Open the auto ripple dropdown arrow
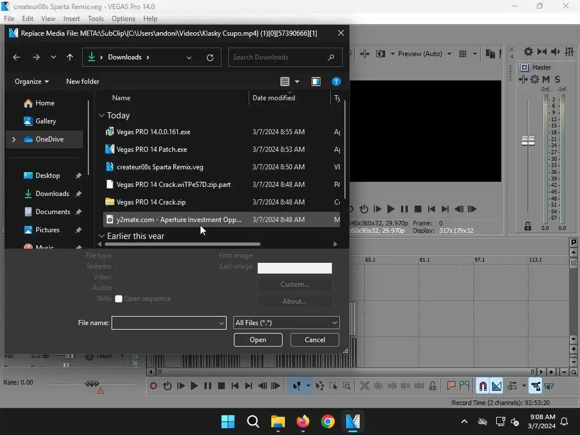Screen dimensions: 580x435 (524, 386)
